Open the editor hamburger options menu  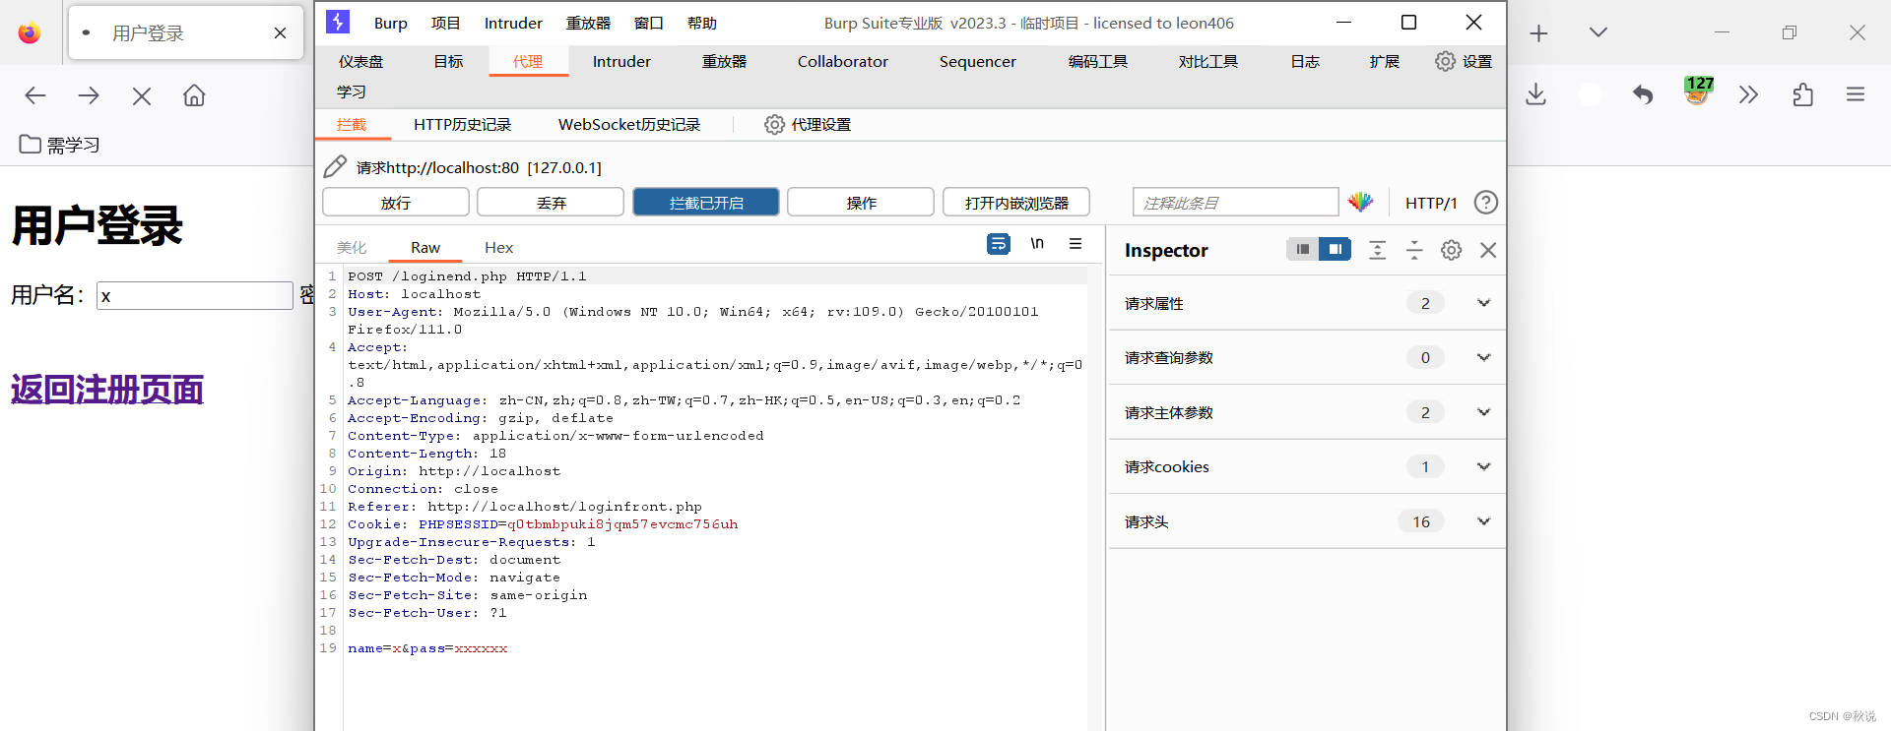pos(1076,243)
